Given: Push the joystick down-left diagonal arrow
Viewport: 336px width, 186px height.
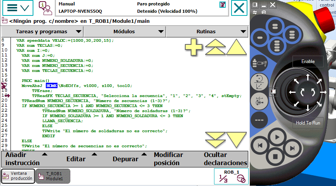Looking at the screenshot, I should coord(296,104).
